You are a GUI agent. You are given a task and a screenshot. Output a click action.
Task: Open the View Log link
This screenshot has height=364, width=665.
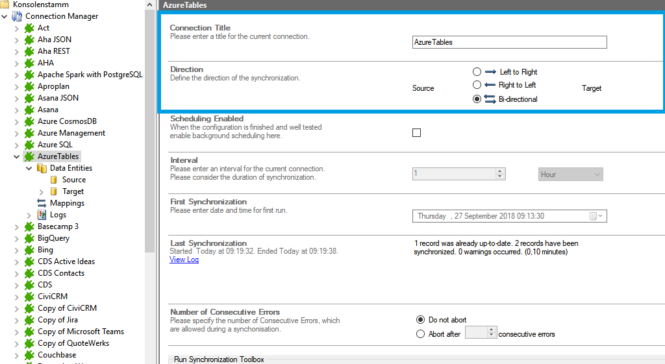coord(184,260)
